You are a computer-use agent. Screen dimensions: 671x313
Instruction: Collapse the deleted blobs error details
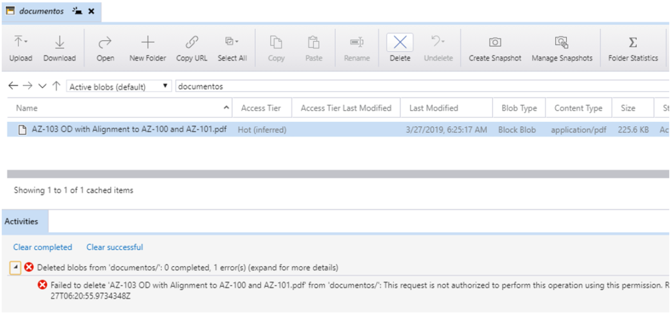[15, 267]
